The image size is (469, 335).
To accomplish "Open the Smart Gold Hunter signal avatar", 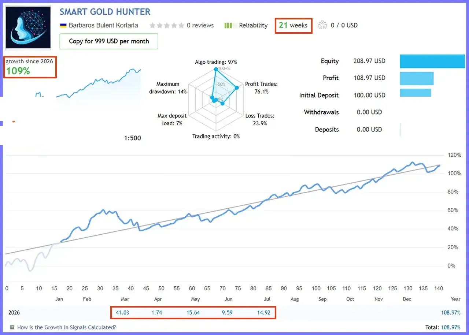I will click(28, 27).
